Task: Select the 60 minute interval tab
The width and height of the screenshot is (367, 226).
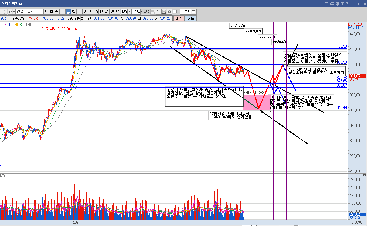Action: (x=117, y=12)
